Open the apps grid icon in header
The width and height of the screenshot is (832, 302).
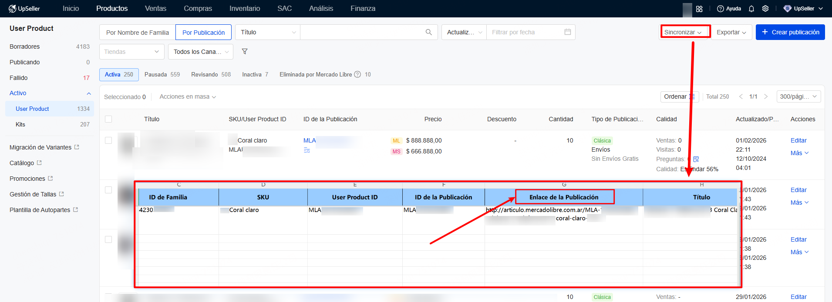[699, 9]
